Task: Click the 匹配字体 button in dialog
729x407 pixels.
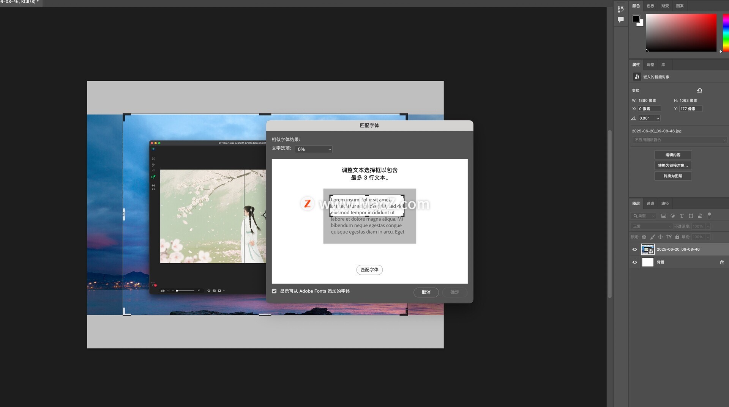Action: [x=369, y=270]
